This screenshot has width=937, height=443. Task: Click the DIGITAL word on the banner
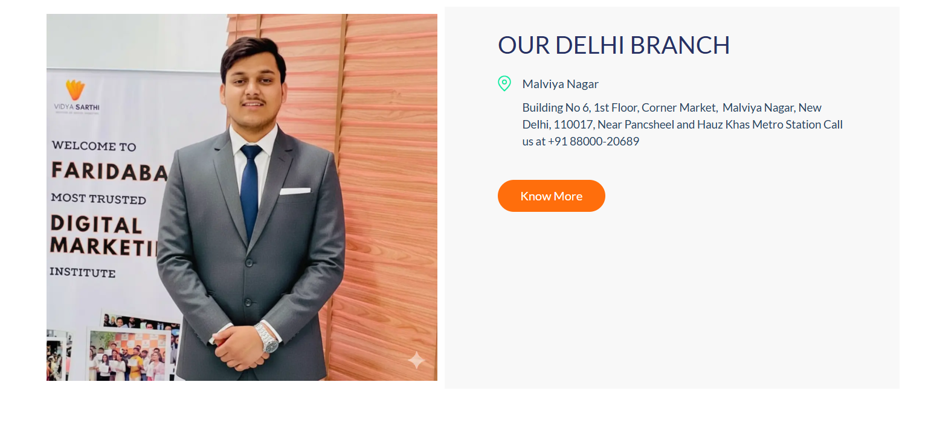[96, 225]
